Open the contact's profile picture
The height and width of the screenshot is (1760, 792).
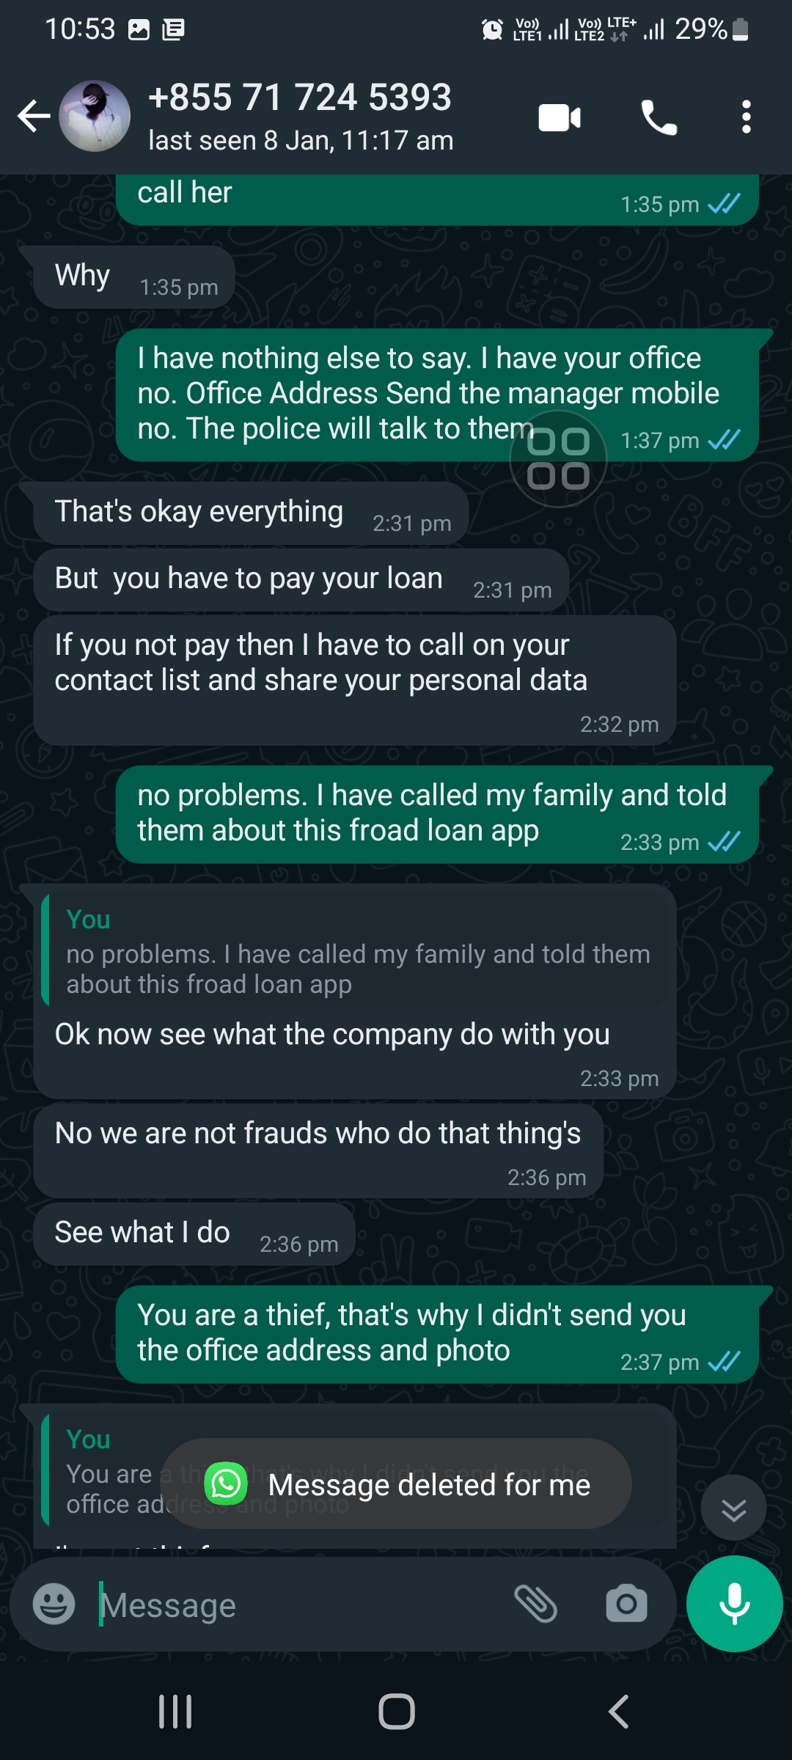(95, 116)
